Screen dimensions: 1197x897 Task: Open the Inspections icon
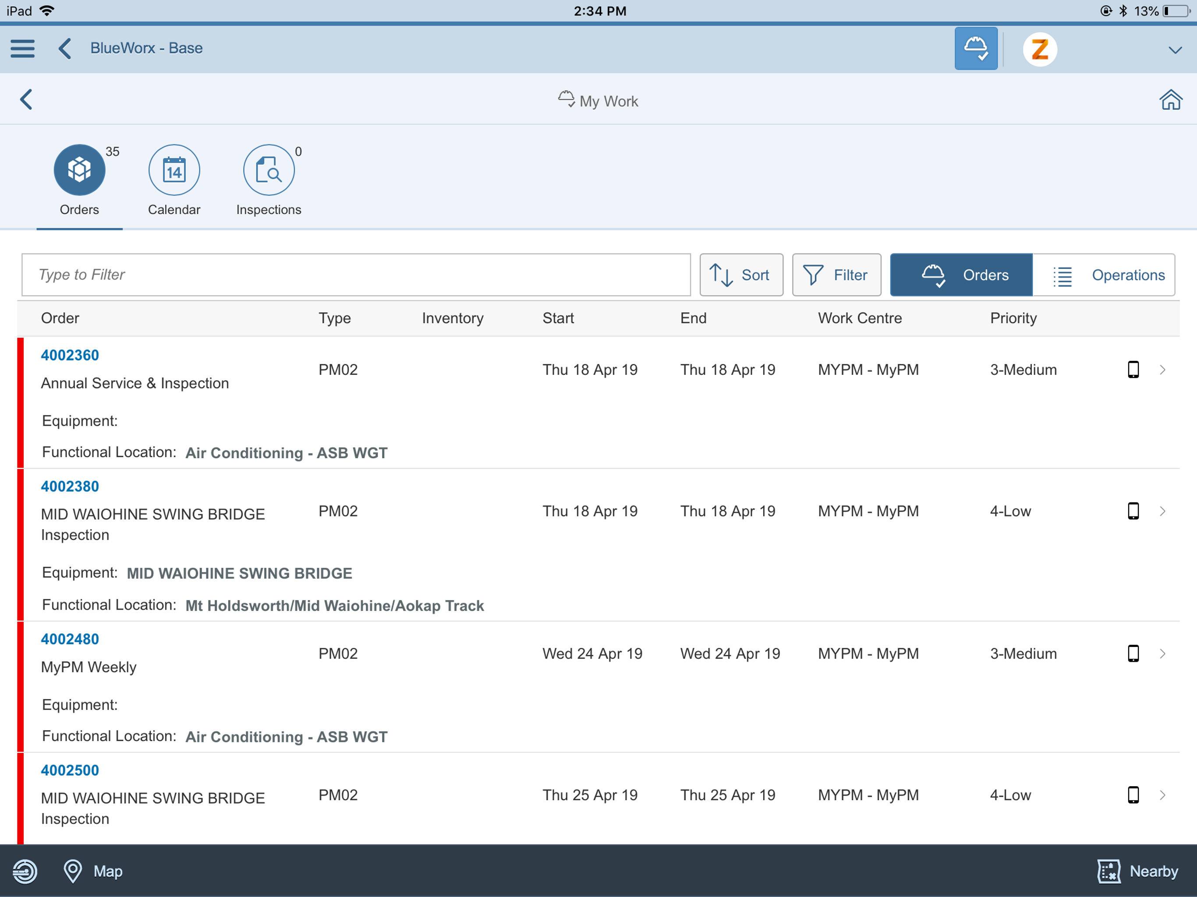click(x=269, y=170)
